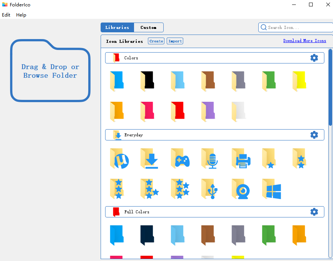Pick the full gray folder icon
The height and width of the screenshot is (261, 333).
point(238,235)
